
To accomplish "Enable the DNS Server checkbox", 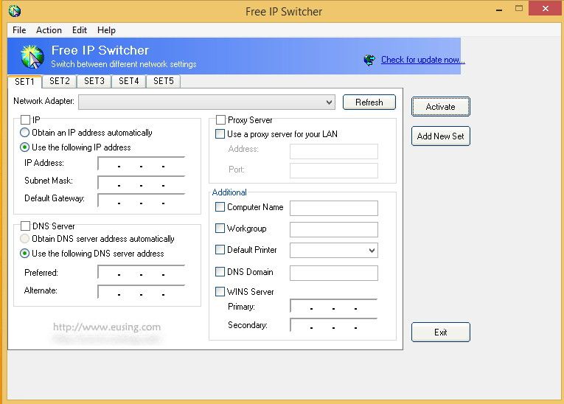I will coord(25,226).
